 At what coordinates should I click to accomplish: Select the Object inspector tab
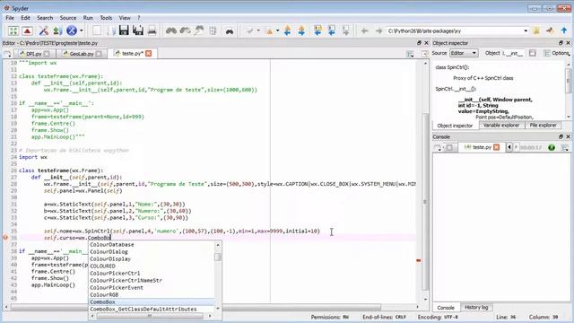coord(455,126)
